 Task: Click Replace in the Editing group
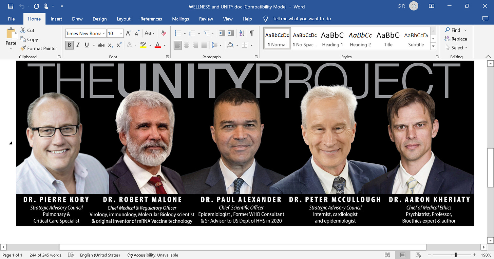pyautogui.click(x=456, y=39)
